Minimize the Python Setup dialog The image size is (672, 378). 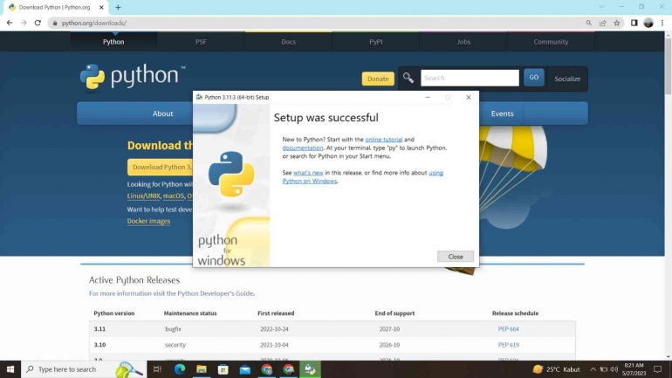(x=428, y=97)
